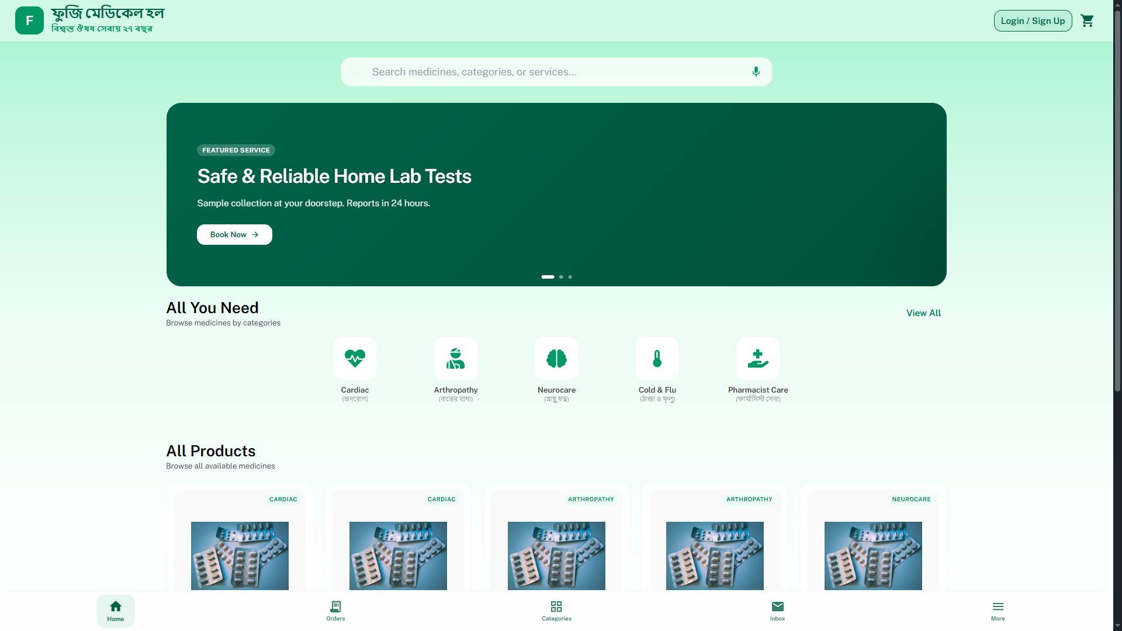Screen dimensions: 1122x631
Task: Open second Cardiac product image
Action: (398, 556)
